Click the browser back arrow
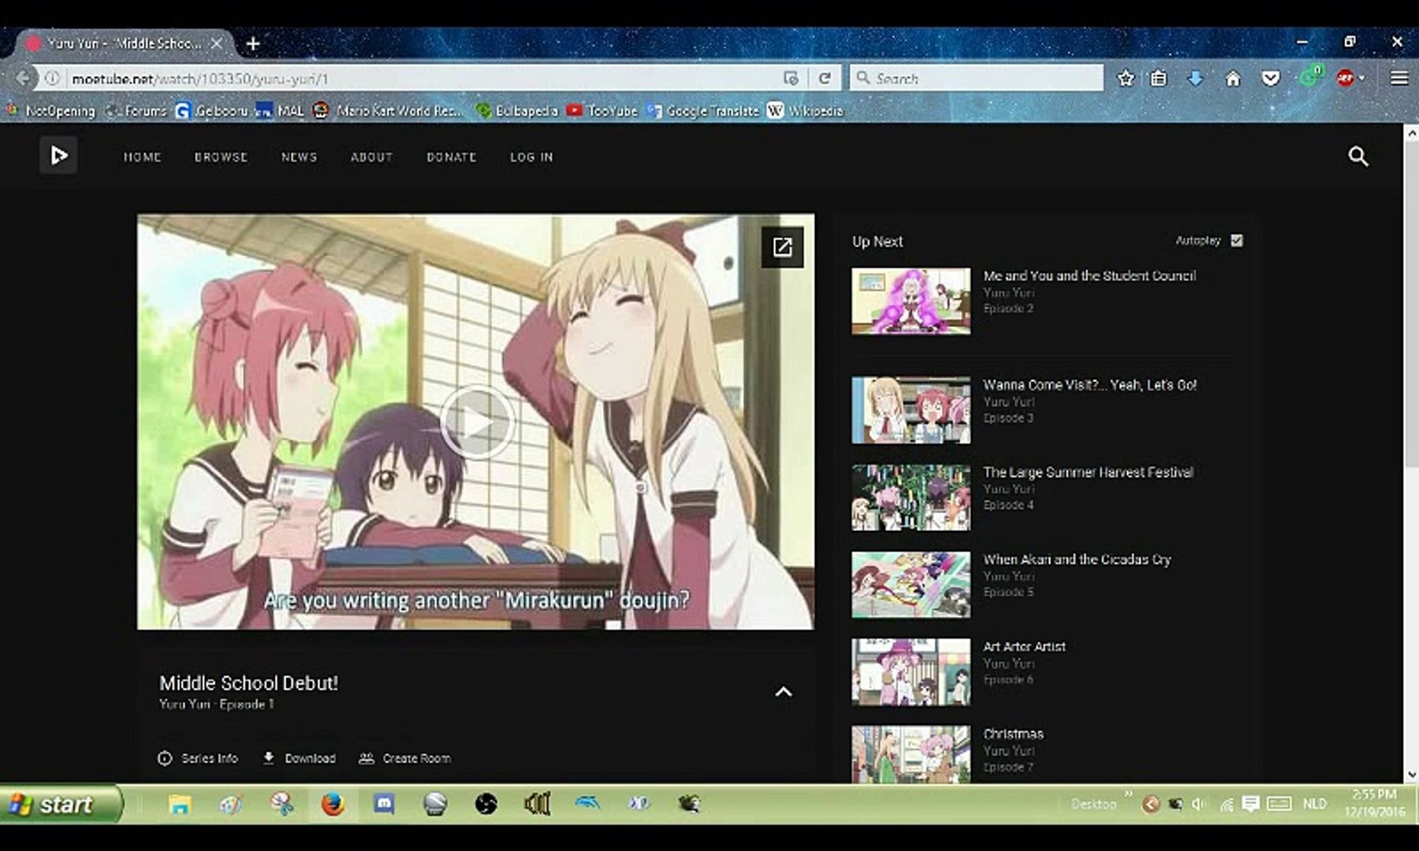1419x851 pixels. tap(23, 78)
